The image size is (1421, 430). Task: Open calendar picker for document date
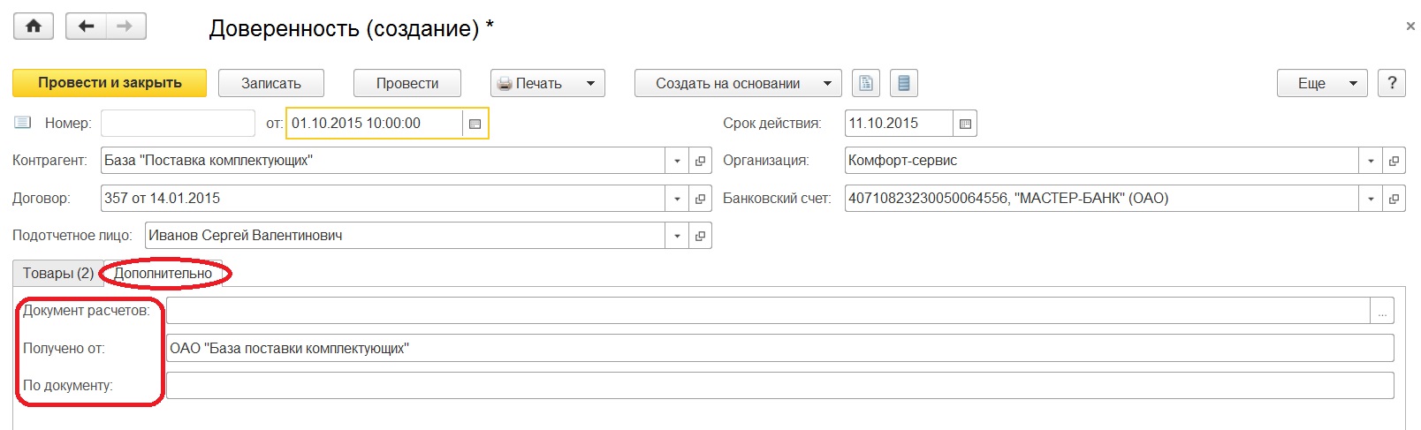[475, 124]
